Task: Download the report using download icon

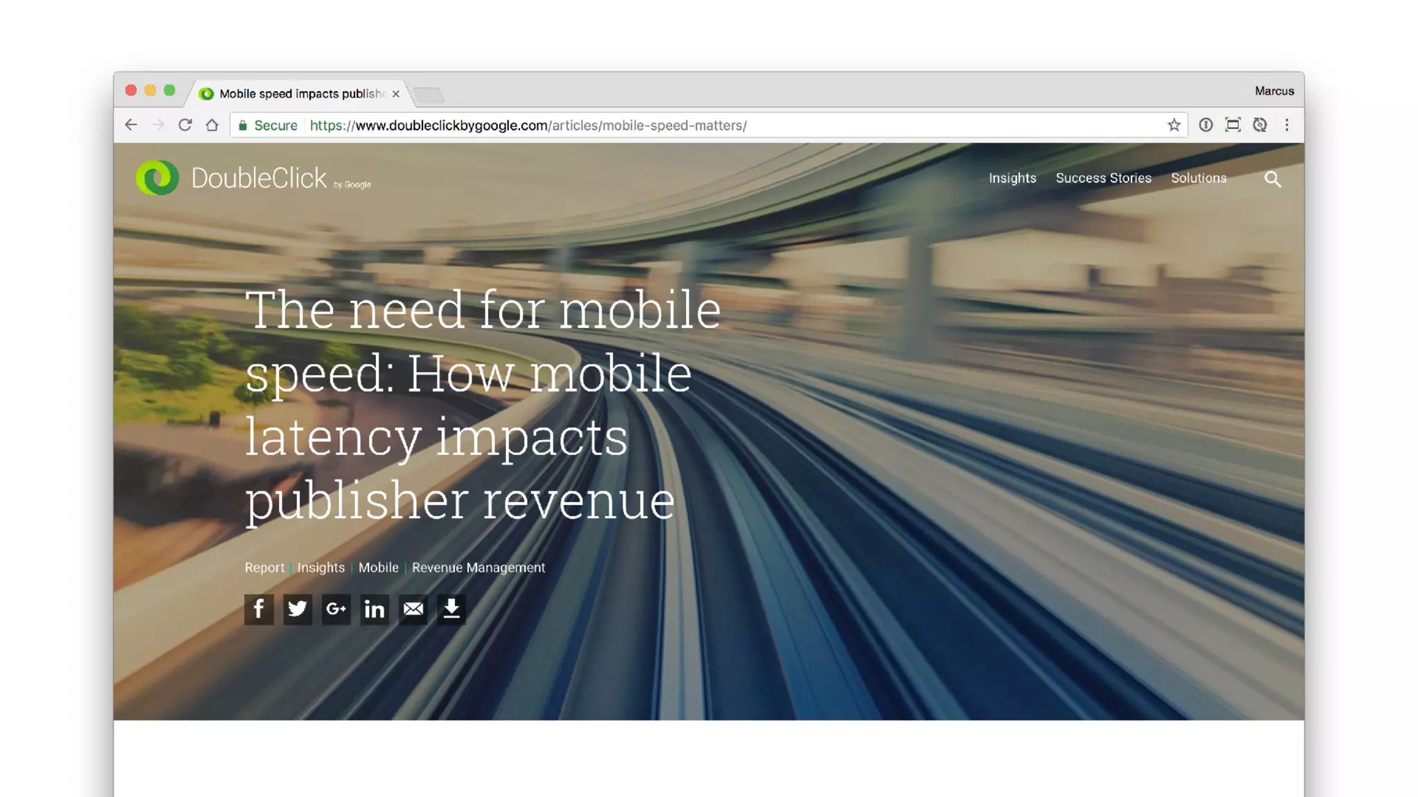Action: 451,610
